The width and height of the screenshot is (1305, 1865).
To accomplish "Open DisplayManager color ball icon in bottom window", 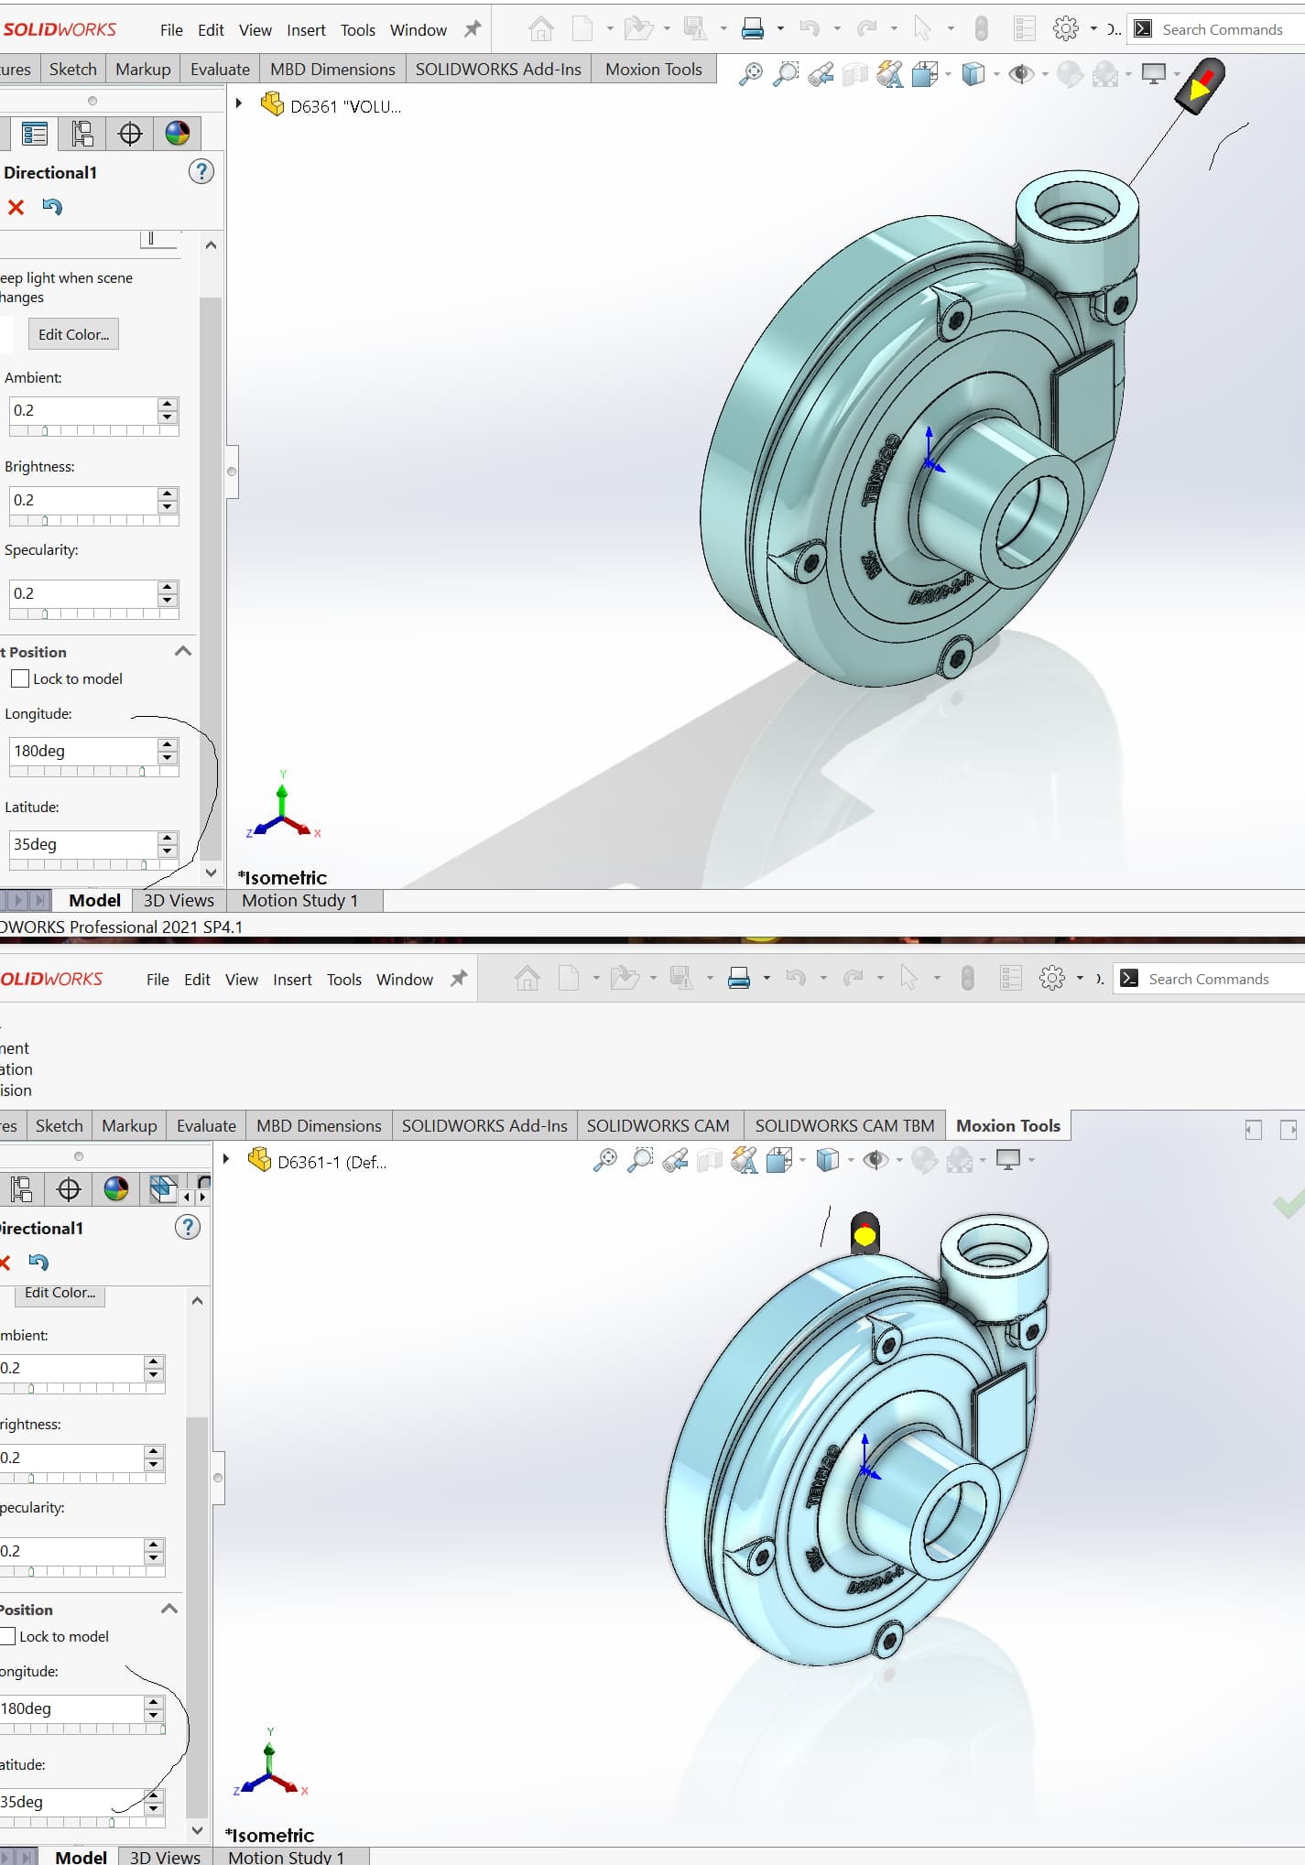I will click(116, 1188).
